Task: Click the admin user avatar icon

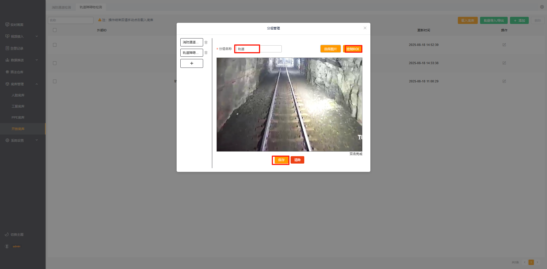Action: [7, 246]
